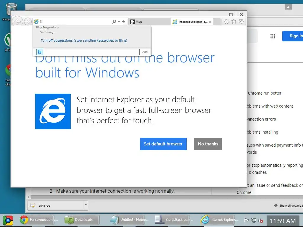303x227 pixels.
Task: Click the network tray icon
Action: click(x=253, y=220)
